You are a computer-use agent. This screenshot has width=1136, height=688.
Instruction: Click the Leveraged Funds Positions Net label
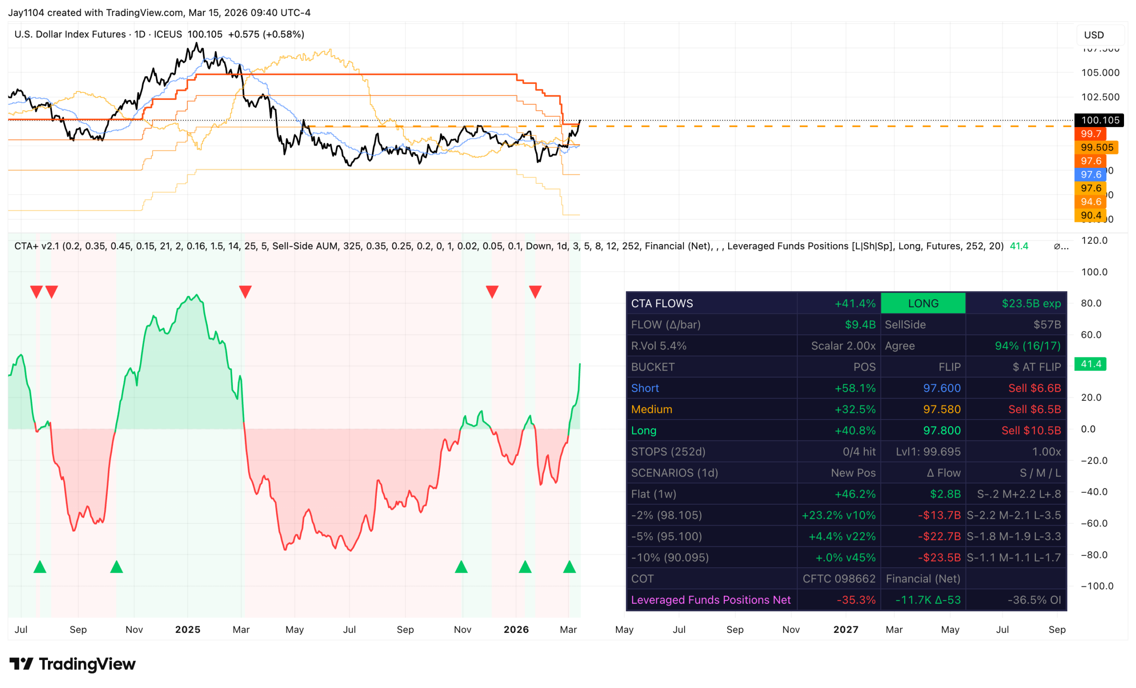click(x=710, y=600)
